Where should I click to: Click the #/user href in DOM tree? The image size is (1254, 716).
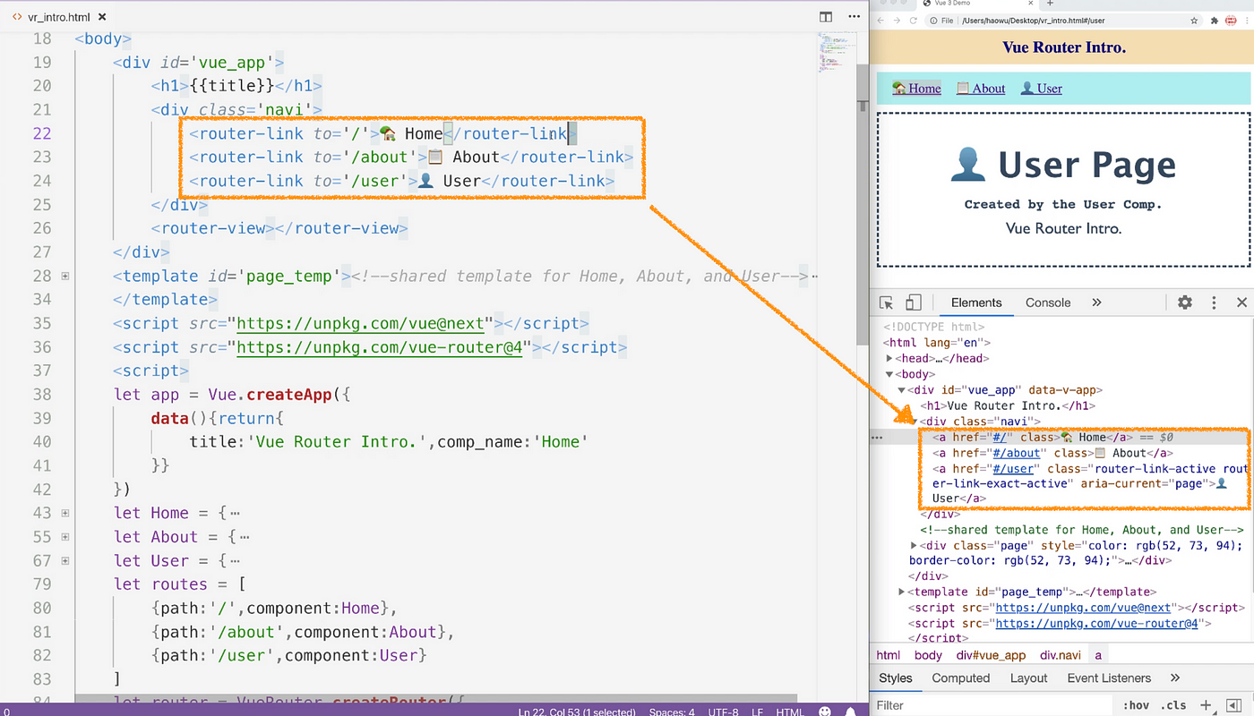[1013, 469]
